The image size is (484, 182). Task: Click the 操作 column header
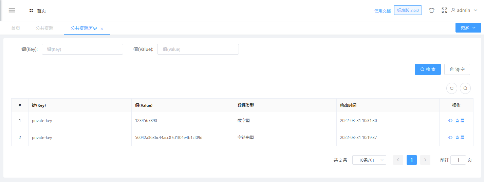pyautogui.click(x=456, y=105)
